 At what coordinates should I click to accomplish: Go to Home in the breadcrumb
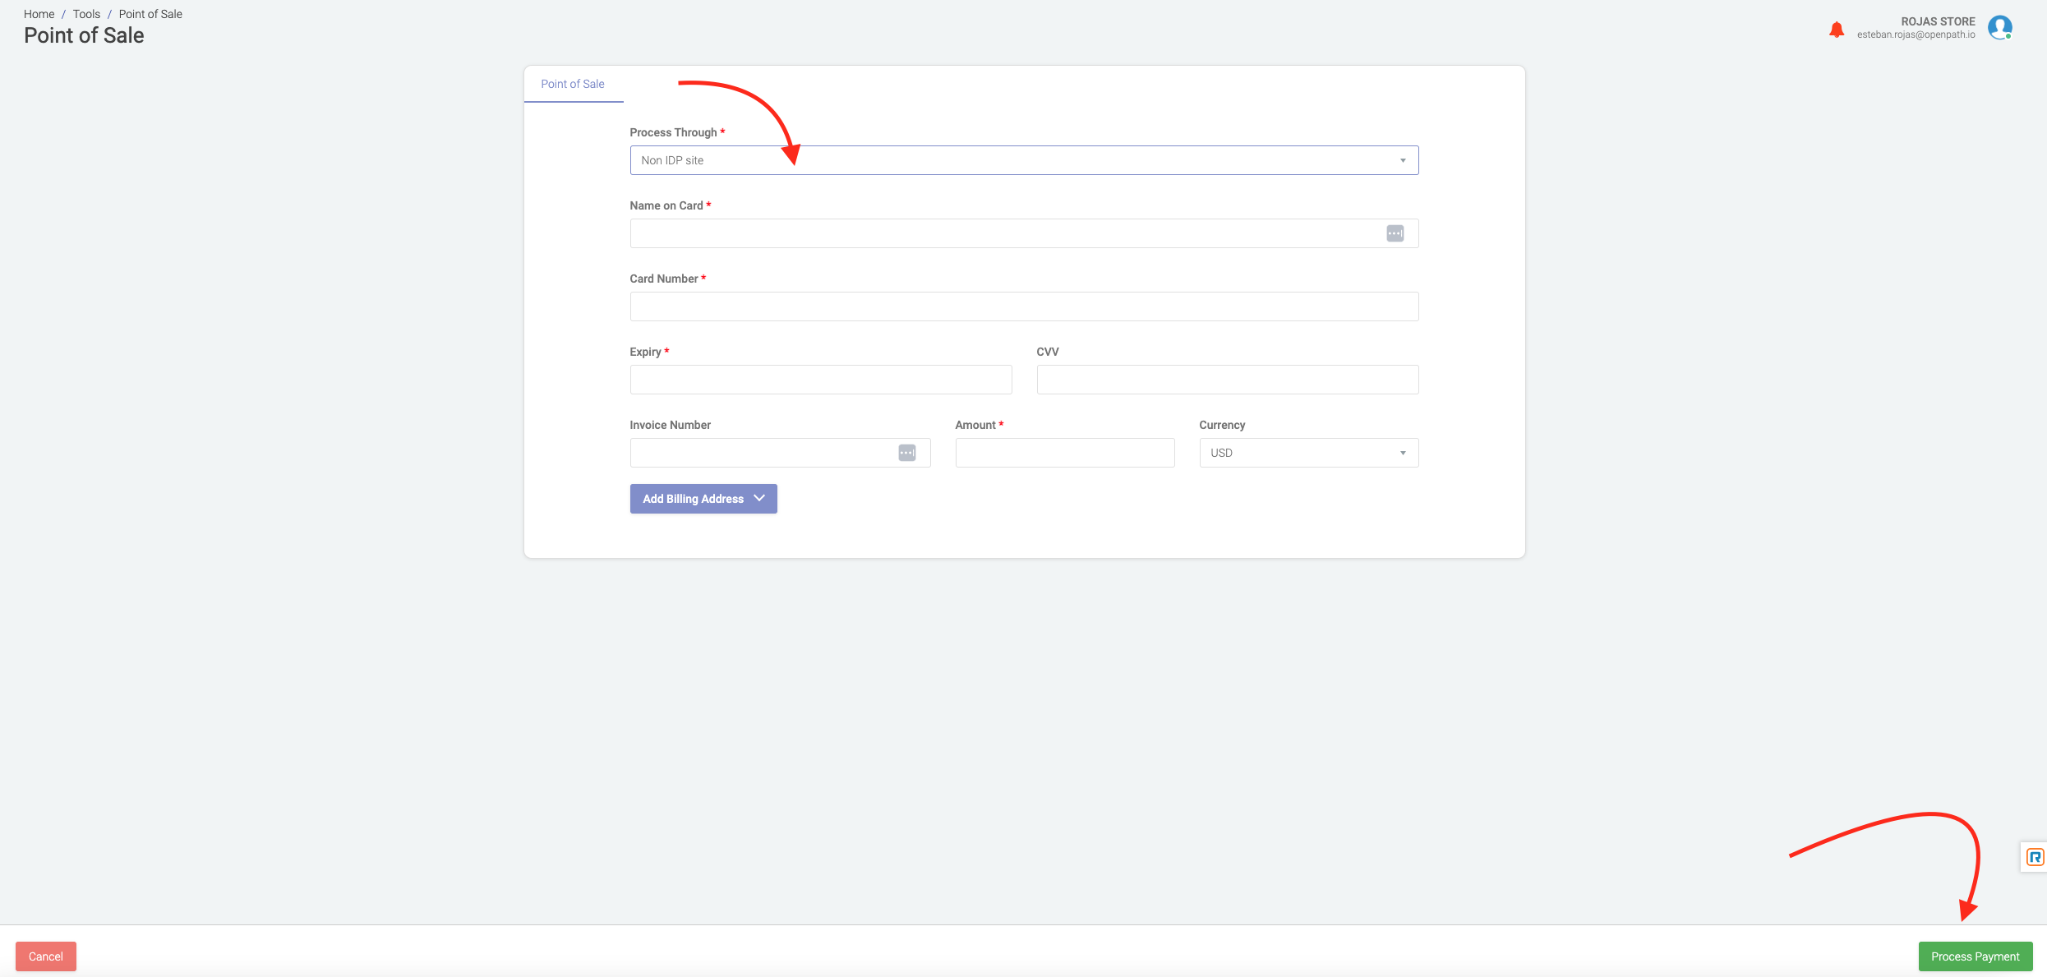pyautogui.click(x=39, y=14)
